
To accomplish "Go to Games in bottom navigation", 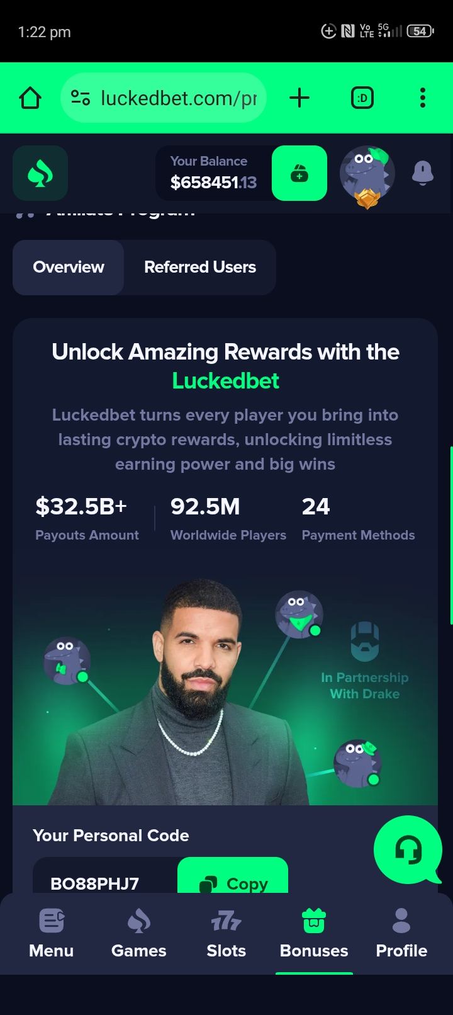I will coord(139,933).
